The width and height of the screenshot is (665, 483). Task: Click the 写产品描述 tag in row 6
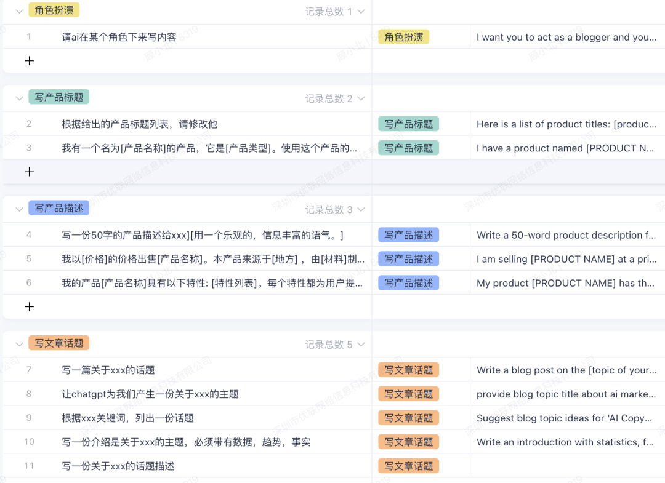click(x=408, y=283)
